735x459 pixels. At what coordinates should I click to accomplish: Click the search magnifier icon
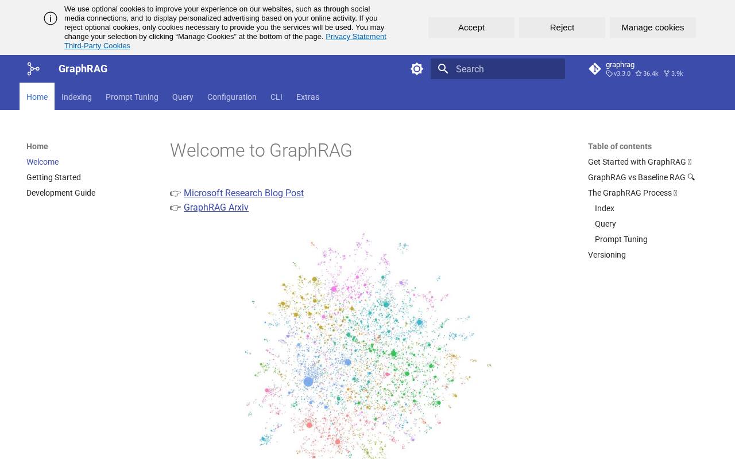(443, 69)
